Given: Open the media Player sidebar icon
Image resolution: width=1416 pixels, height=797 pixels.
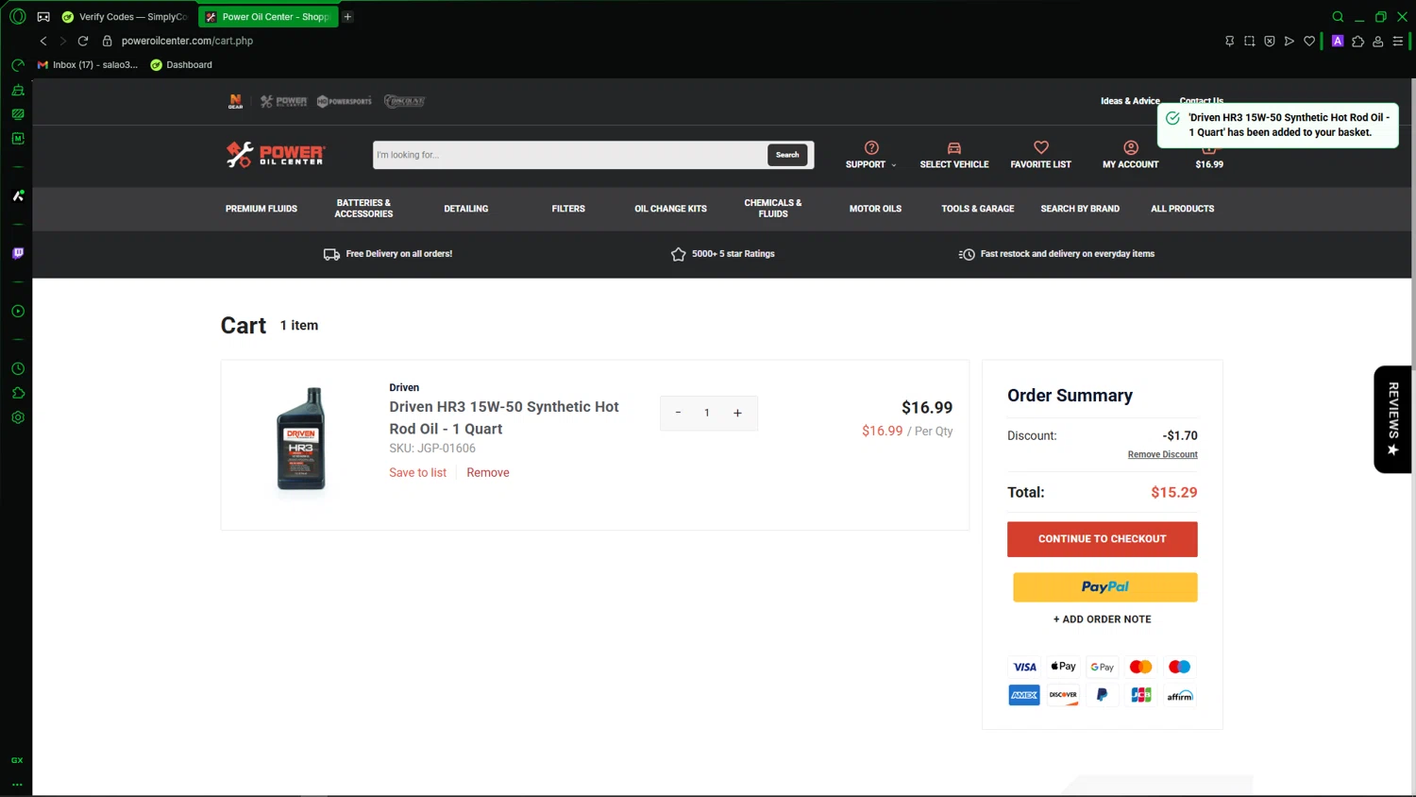Looking at the screenshot, I should 17,311.
